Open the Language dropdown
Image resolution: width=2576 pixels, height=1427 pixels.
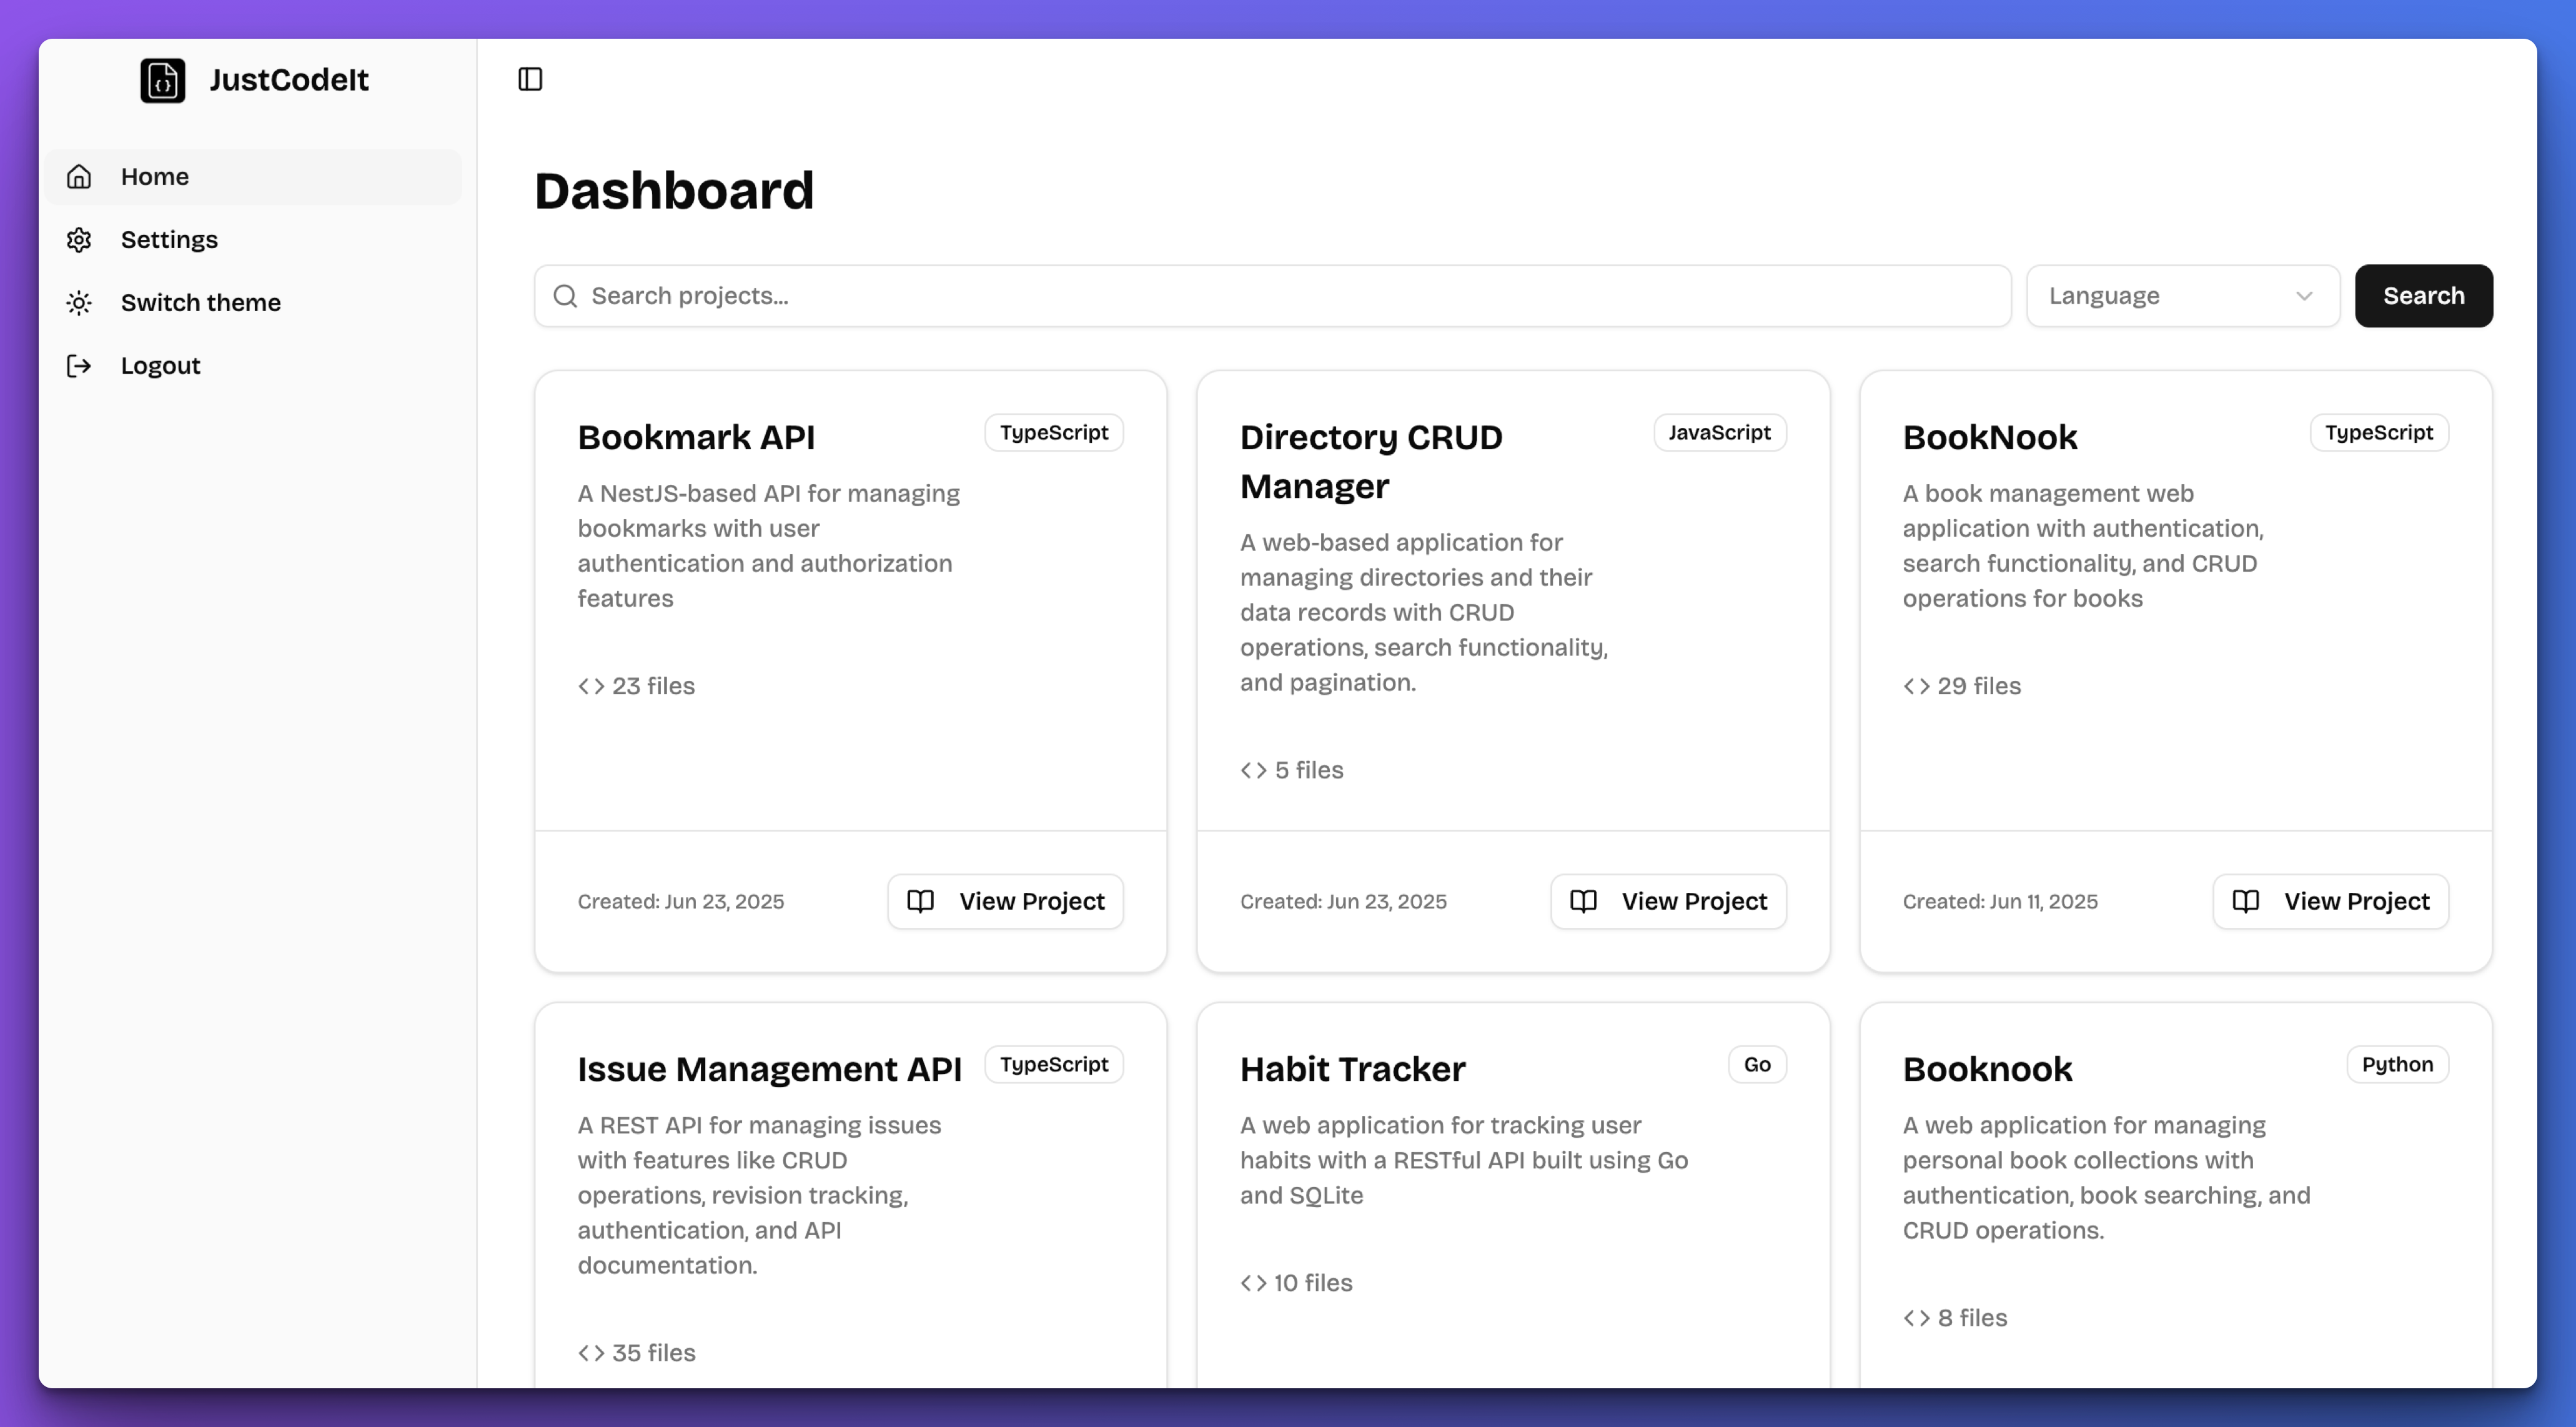click(x=2183, y=296)
